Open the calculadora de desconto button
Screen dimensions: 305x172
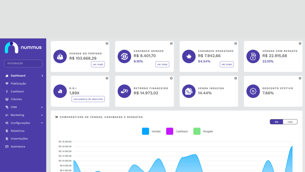pyautogui.click(x=88, y=99)
